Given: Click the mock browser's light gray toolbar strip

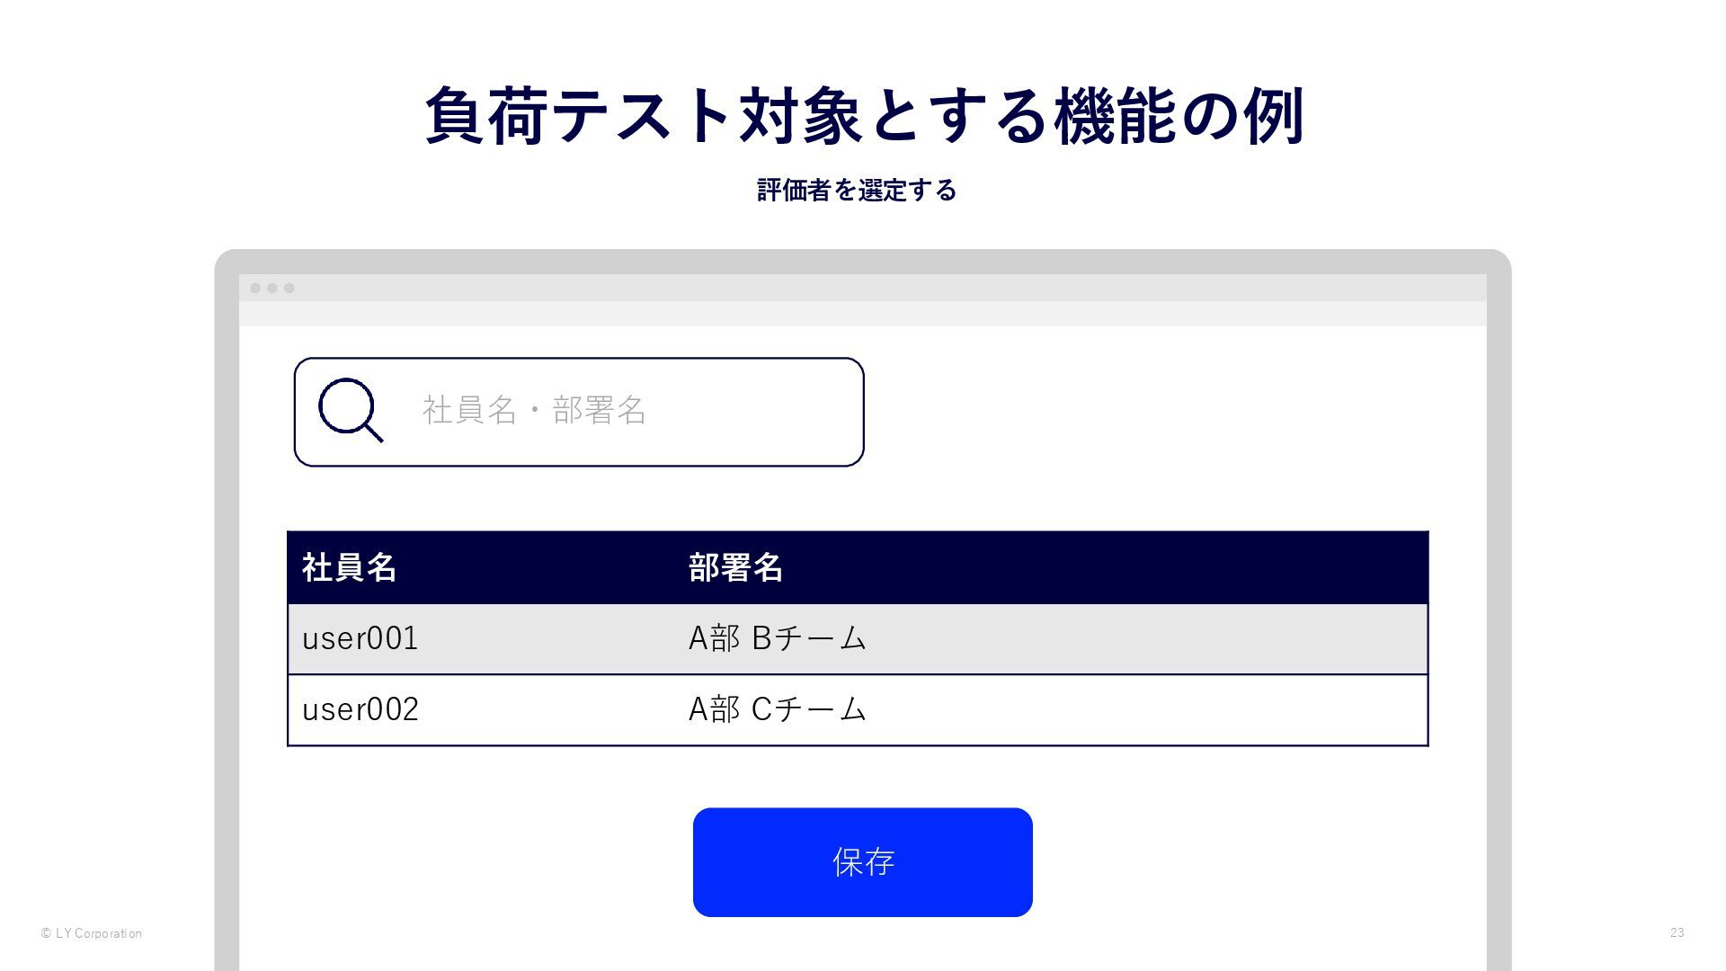Looking at the screenshot, I should point(863,314).
